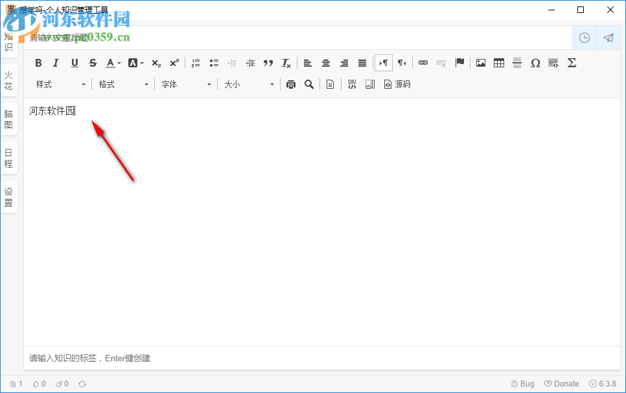This screenshot has width=626, height=393.
Task: Insert a math formula using the Sigma icon
Action: click(x=572, y=63)
